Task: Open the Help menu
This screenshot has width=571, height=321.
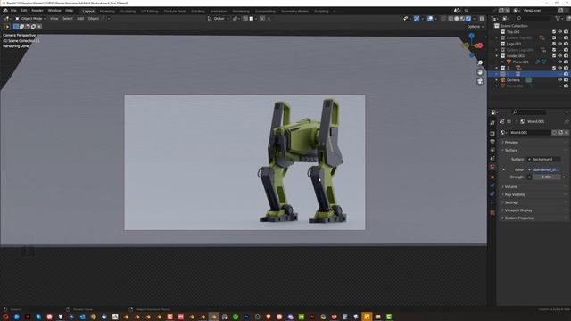Action: tap(70, 11)
